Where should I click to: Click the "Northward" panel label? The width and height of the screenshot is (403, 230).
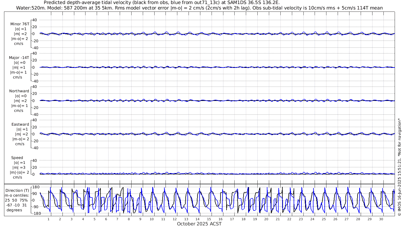point(19,91)
